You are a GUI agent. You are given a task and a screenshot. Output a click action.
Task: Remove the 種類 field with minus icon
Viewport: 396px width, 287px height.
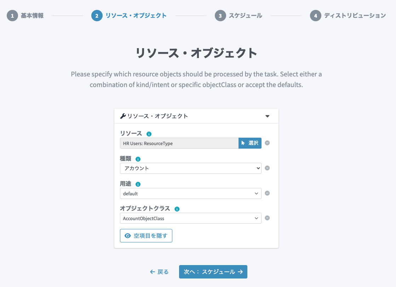(x=267, y=168)
